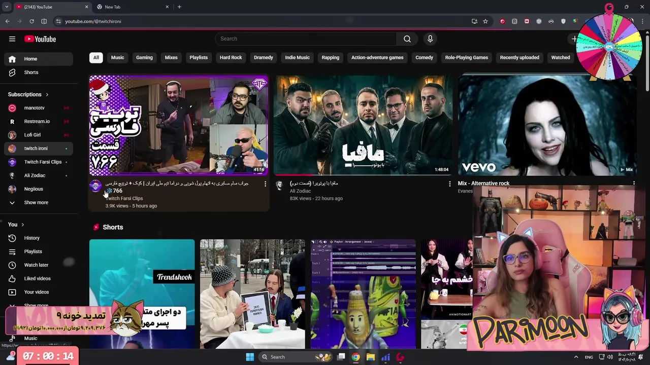Open Your videos
650x365 pixels.
tap(39, 292)
